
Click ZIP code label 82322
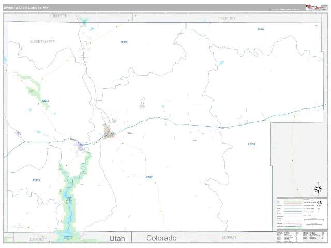point(261,29)
